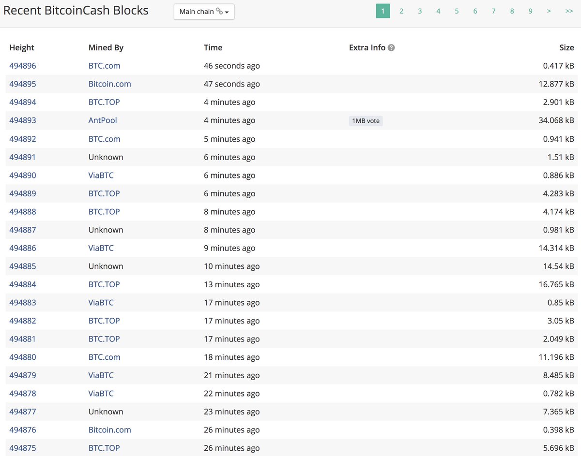
Task: Open BTC.TOP miner for block 494888
Action: (x=104, y=212)
